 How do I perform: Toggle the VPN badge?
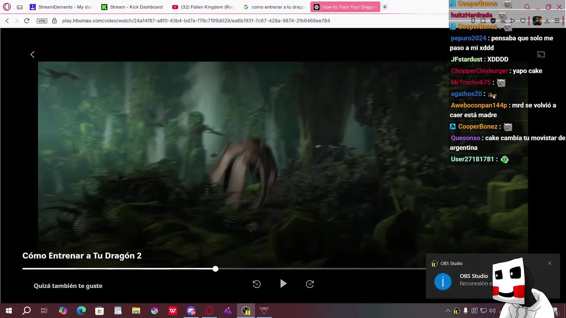[42, 21]
